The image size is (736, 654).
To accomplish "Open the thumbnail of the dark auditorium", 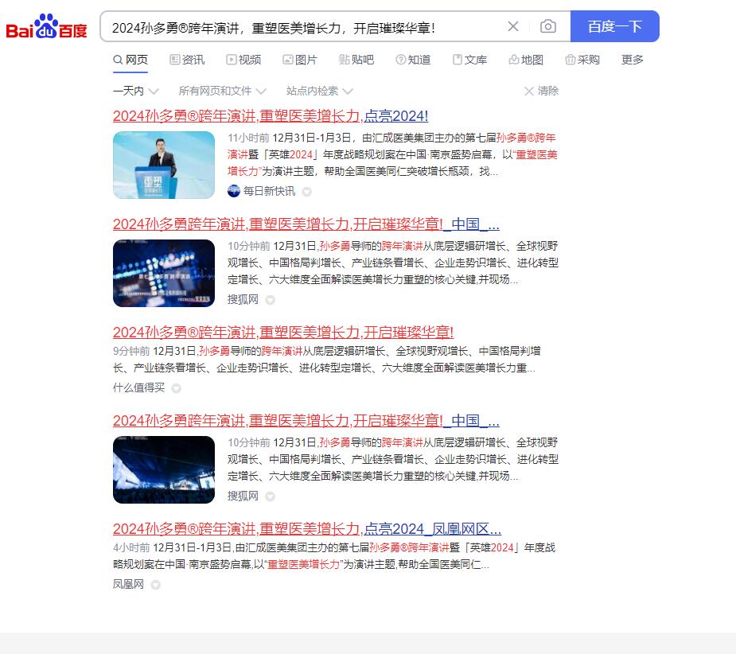I will tap(164, 470).
